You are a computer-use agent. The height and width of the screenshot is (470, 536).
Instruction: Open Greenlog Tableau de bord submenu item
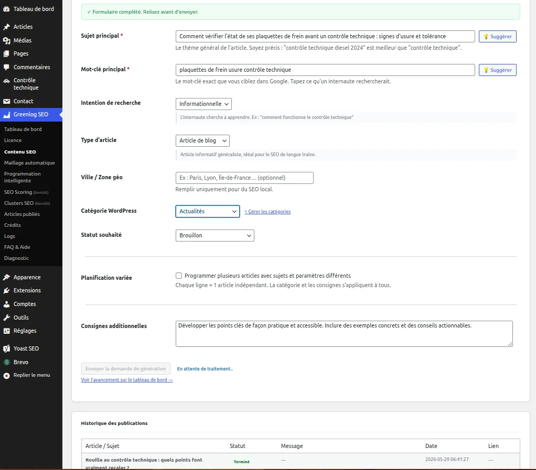point(23,129)
